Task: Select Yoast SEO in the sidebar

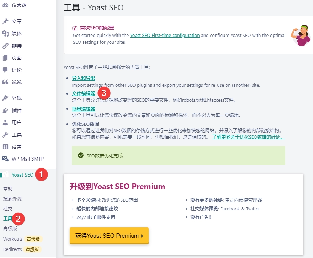Action: point(22,175)
